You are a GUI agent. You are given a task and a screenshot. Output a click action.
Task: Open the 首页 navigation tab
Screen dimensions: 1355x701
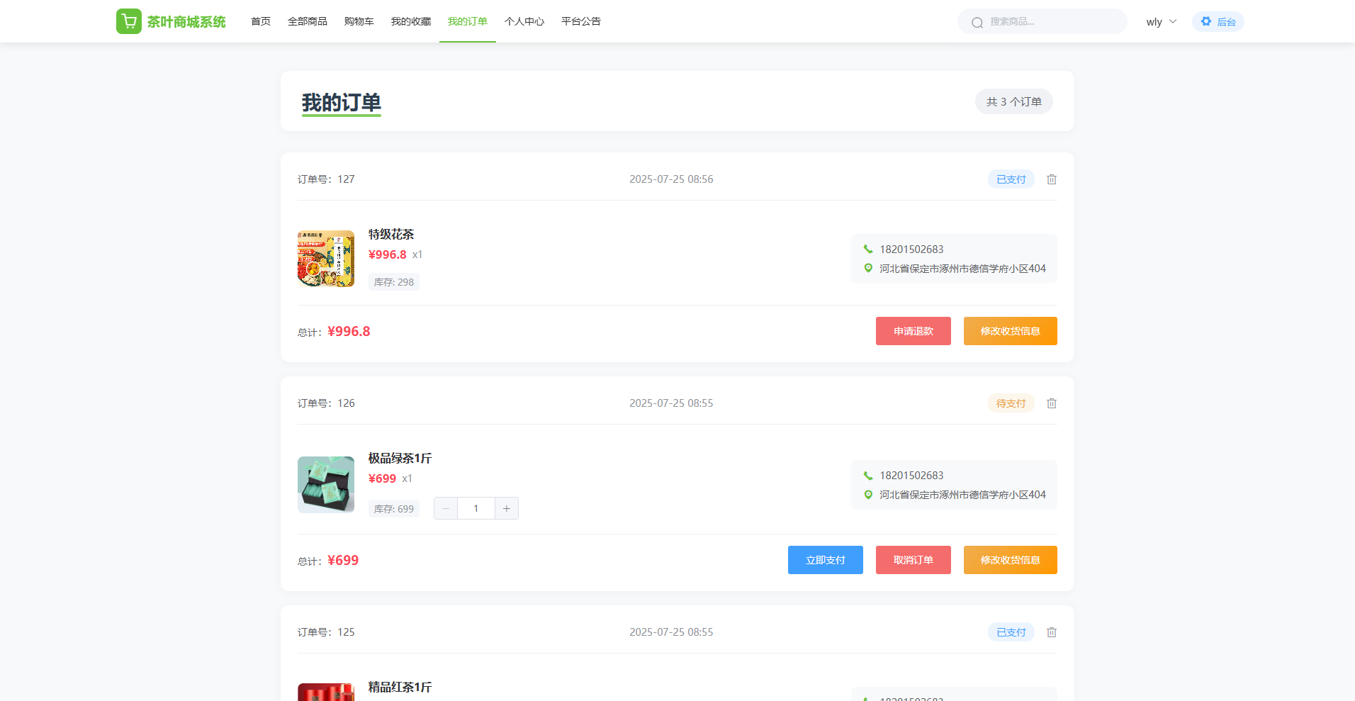[261, 21]
